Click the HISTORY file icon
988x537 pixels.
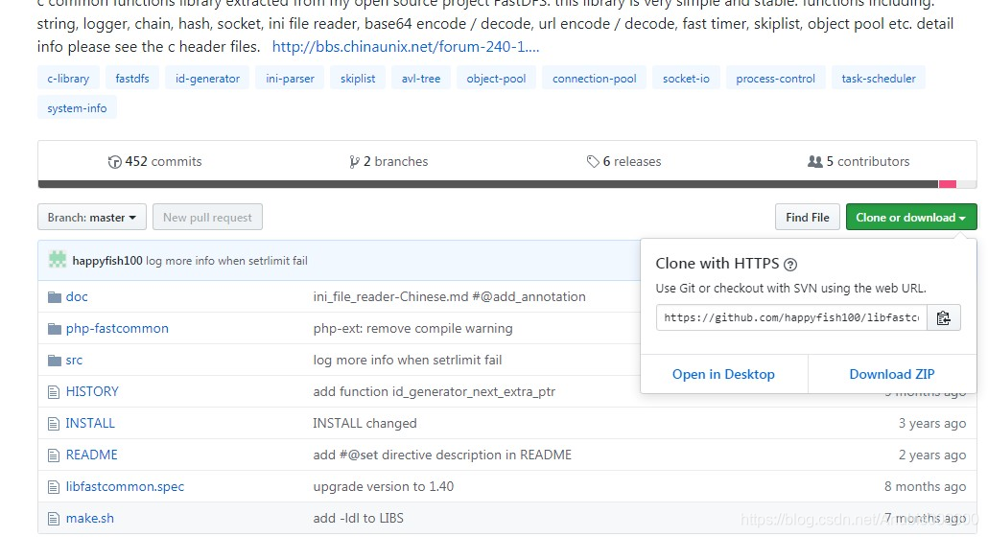(54, 392)
